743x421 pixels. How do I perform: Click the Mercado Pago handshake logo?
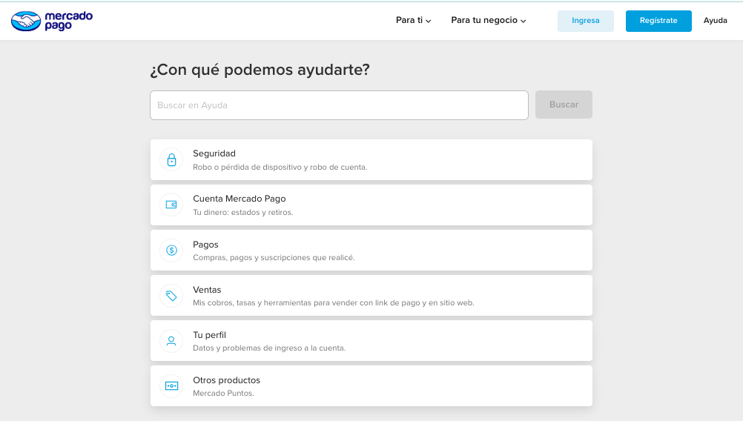(52, 21)
